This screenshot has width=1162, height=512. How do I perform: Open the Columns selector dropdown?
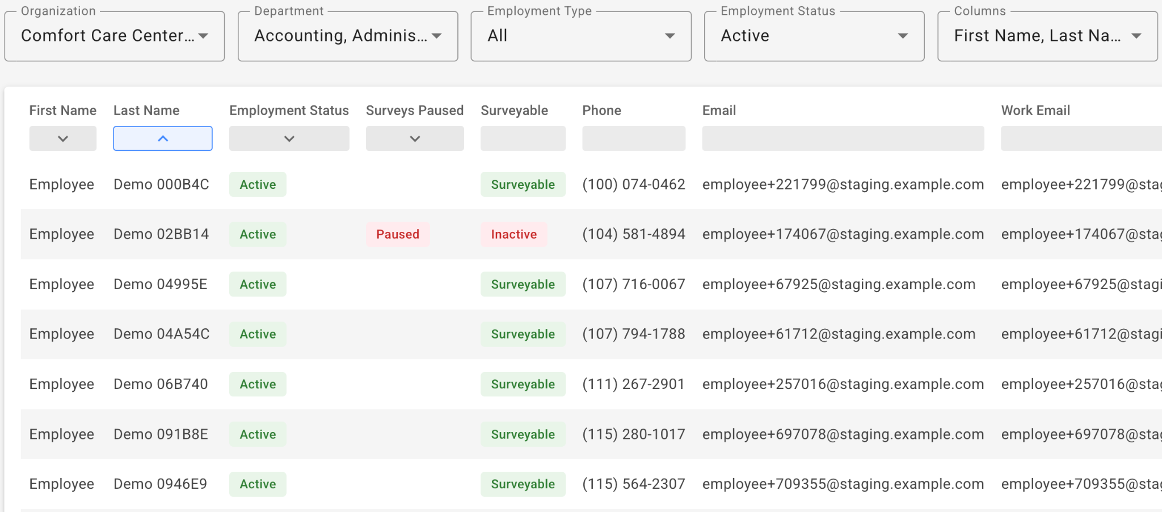[1047, 36]
